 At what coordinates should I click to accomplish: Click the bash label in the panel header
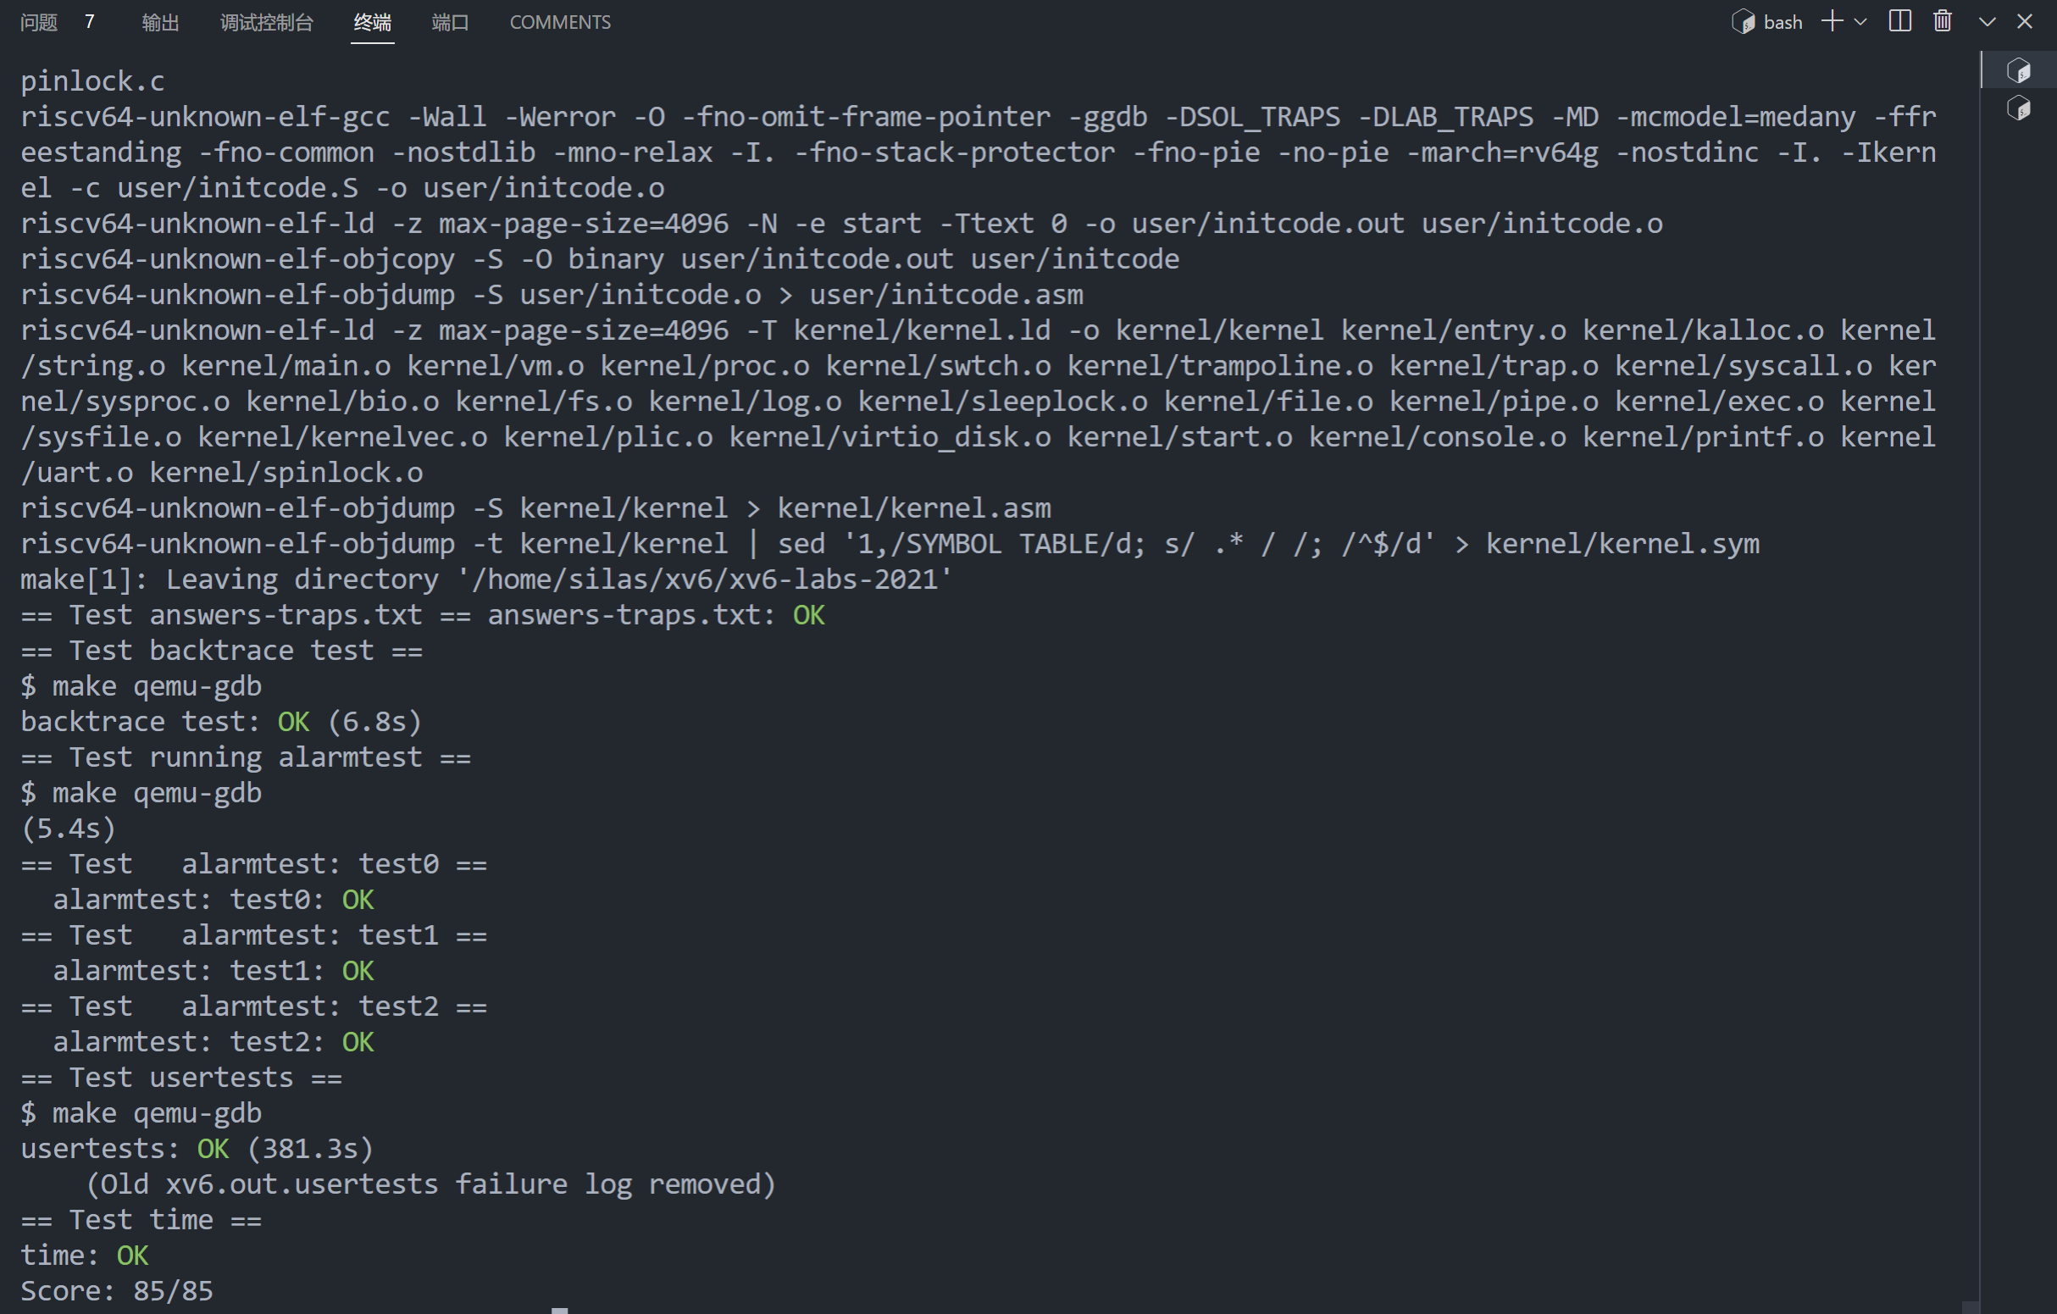1782,22
